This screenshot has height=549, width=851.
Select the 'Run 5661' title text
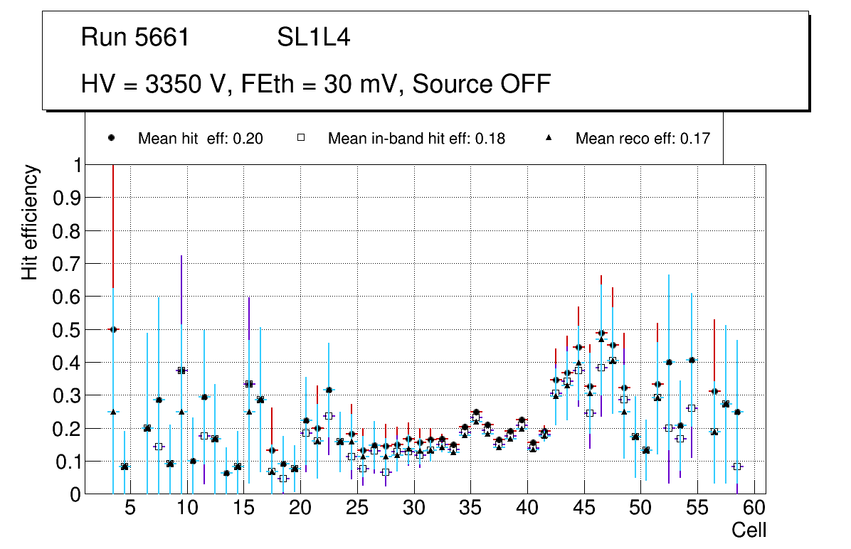135,38
